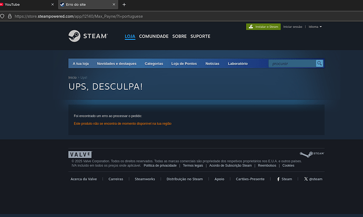Open Política de privacidade link
363x217 pixels.
pyautogui.click(x=160, y=166)
